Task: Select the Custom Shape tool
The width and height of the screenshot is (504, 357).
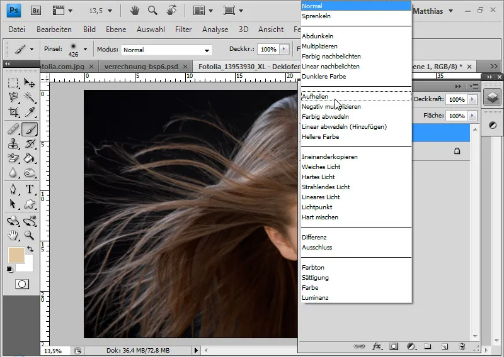Action: (30, 204)
